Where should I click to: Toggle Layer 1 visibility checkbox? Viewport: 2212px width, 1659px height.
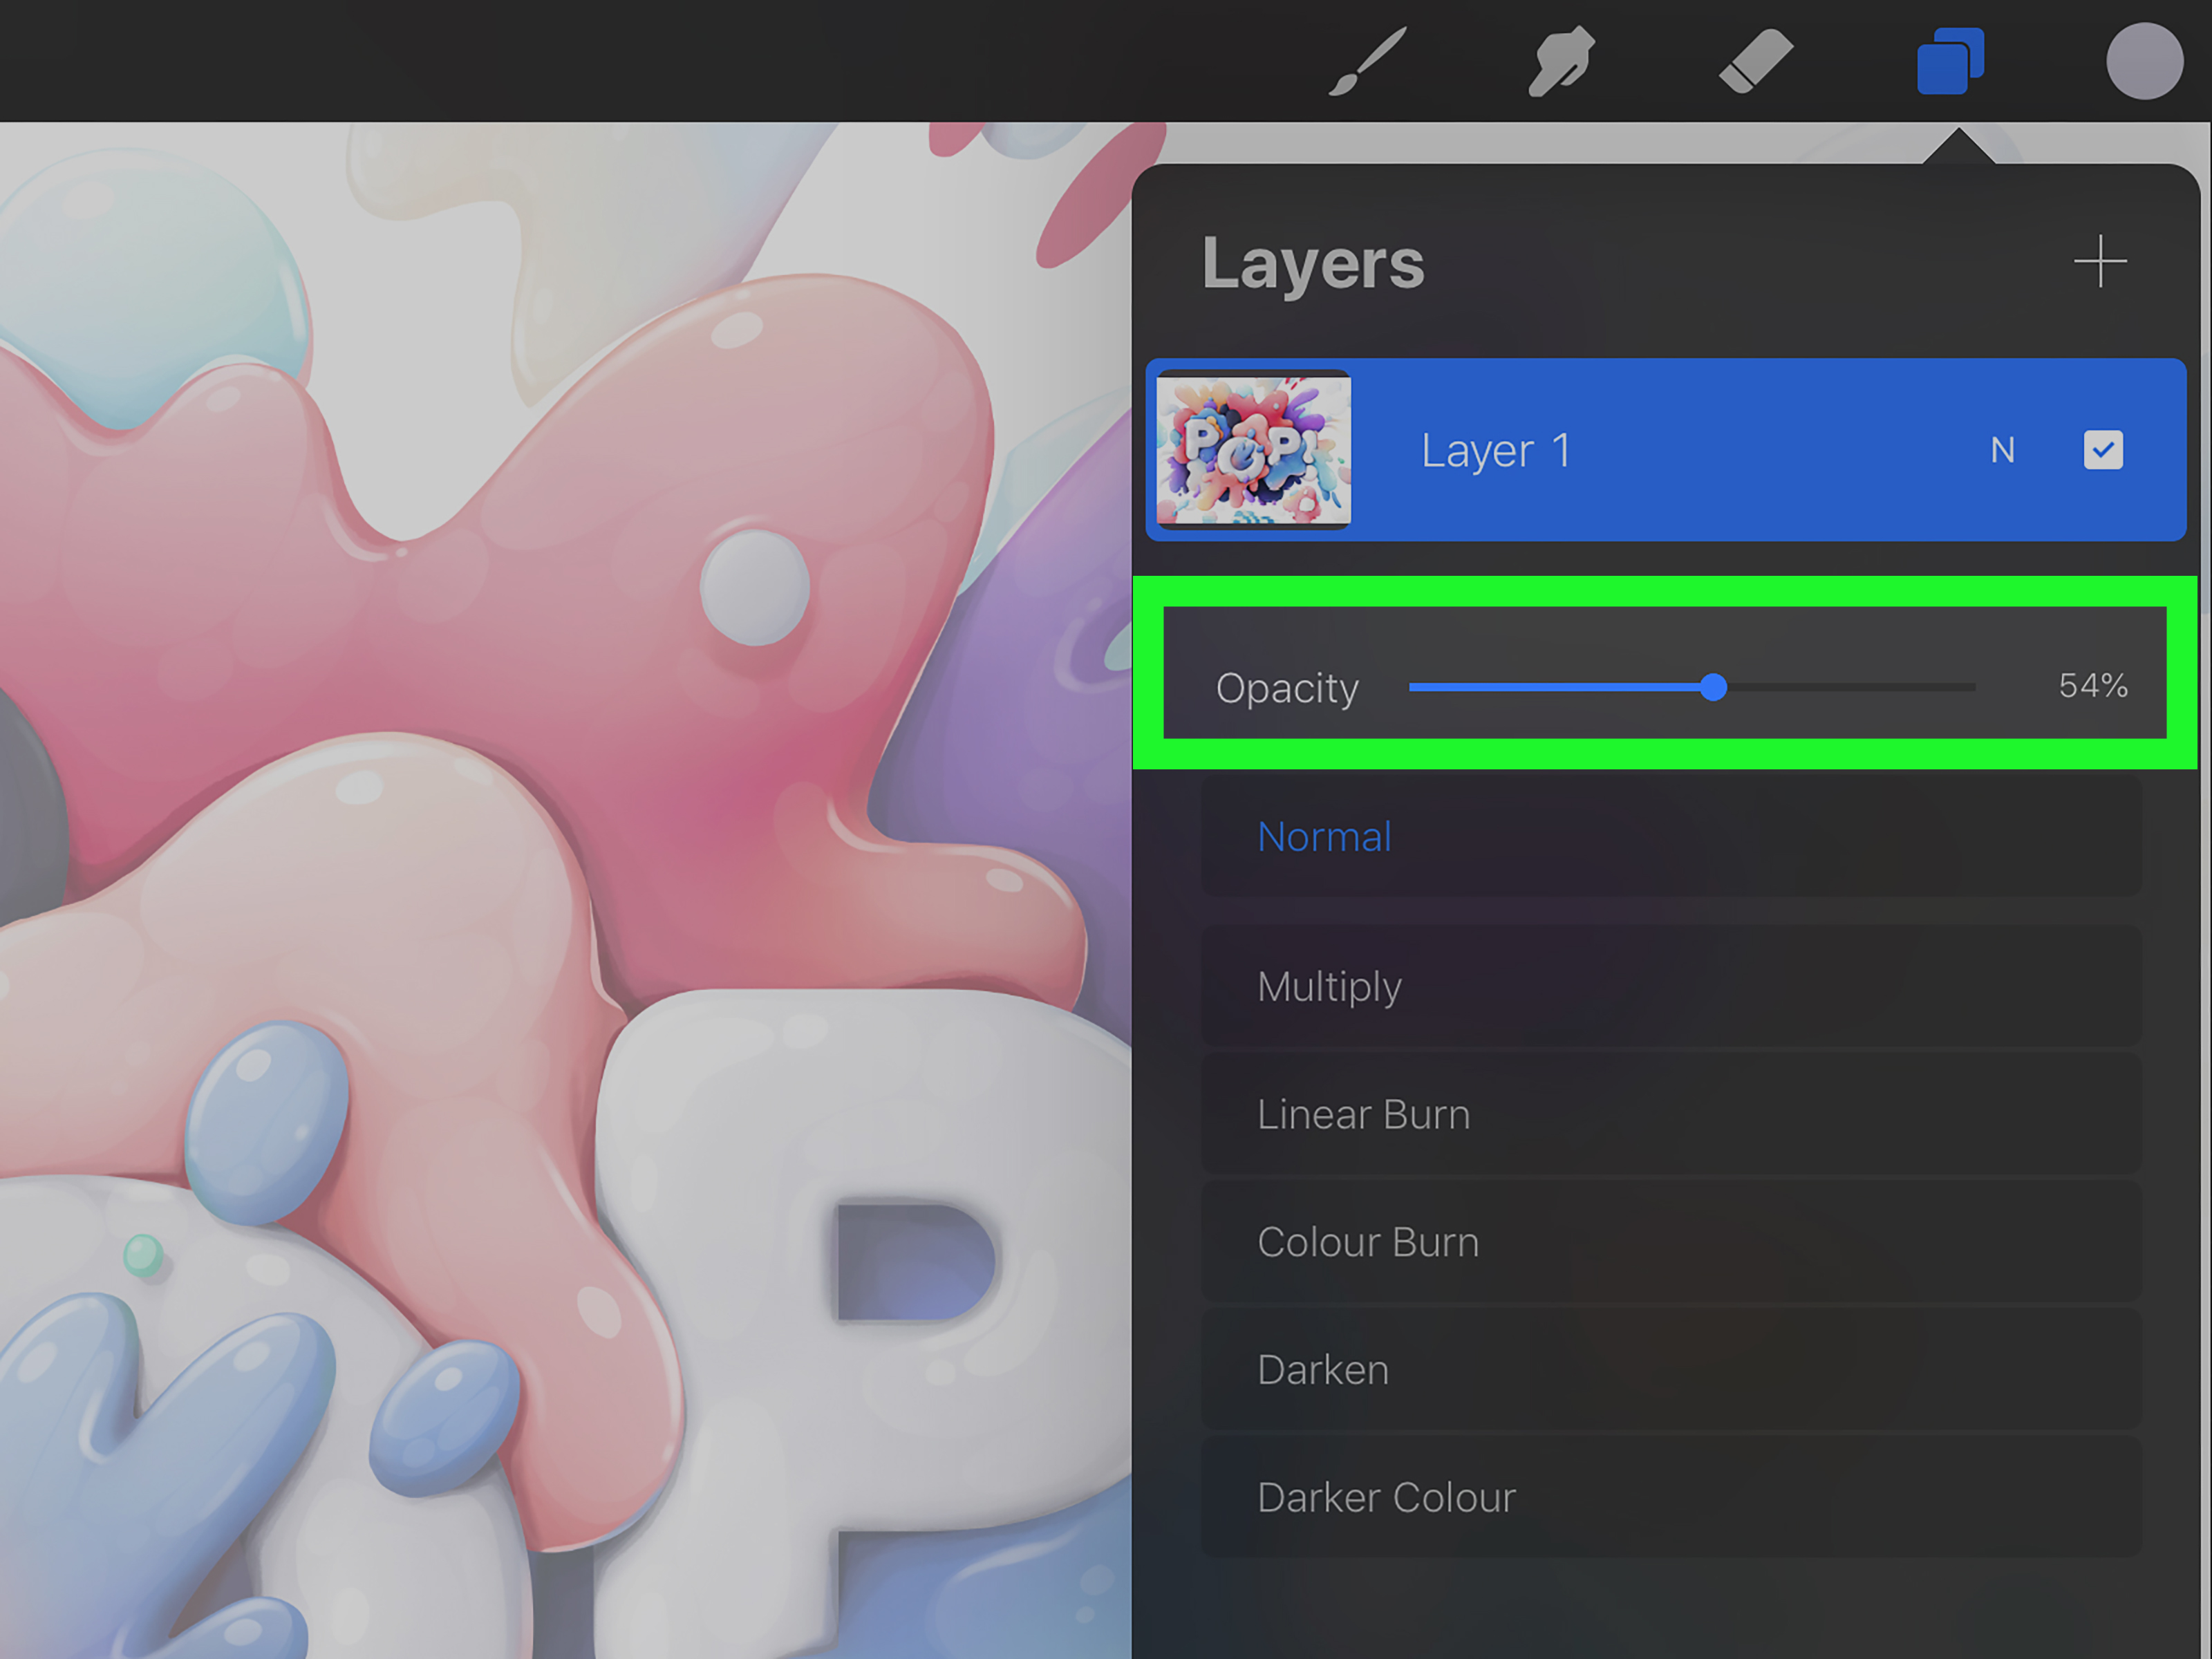point(2104,450)
